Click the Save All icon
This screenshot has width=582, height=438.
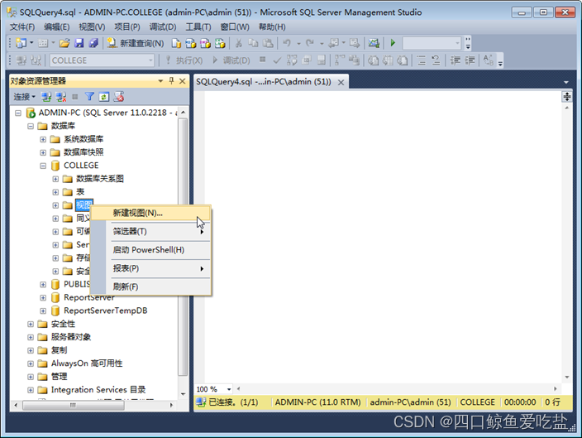[x=93, y=44]
